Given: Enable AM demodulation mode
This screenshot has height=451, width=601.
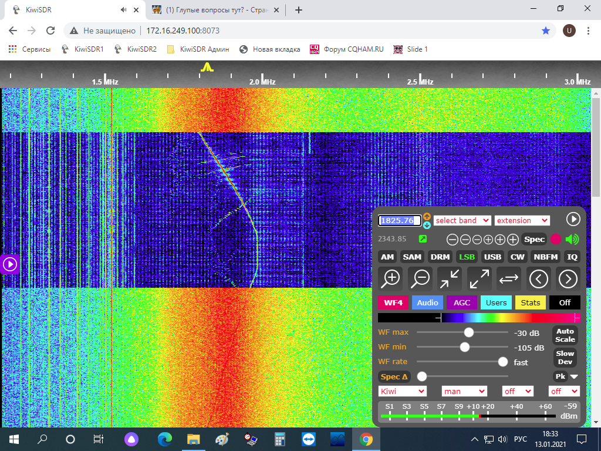Looking at the screenshot, I should click(387, 257).
